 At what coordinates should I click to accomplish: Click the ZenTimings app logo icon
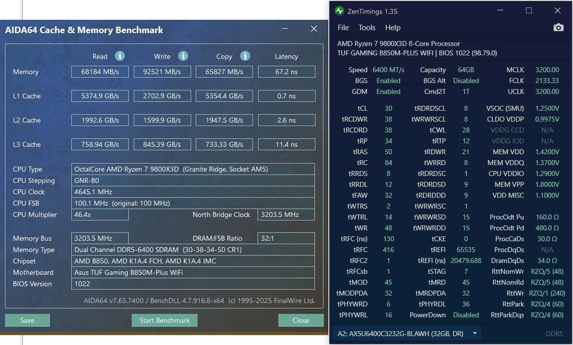click(339, 11)
